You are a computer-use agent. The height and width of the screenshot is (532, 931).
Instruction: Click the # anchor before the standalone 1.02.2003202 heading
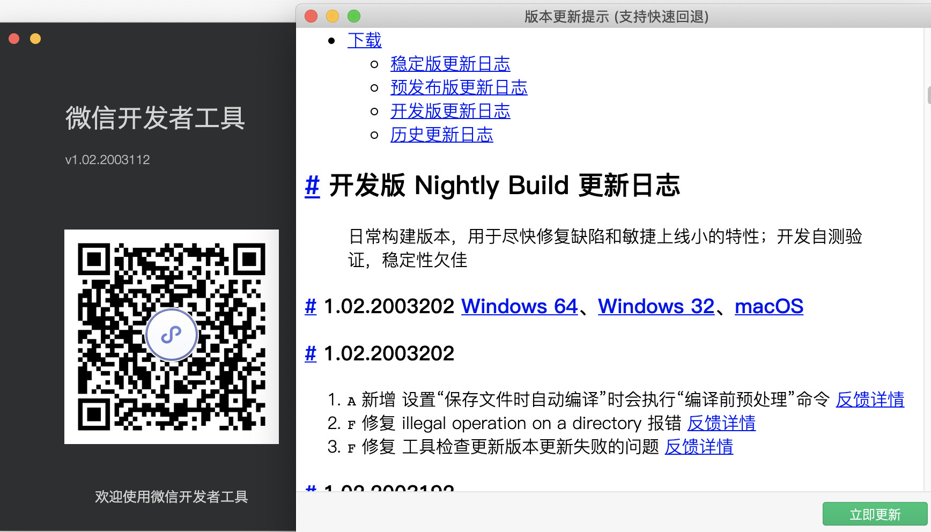coord(311,353)
